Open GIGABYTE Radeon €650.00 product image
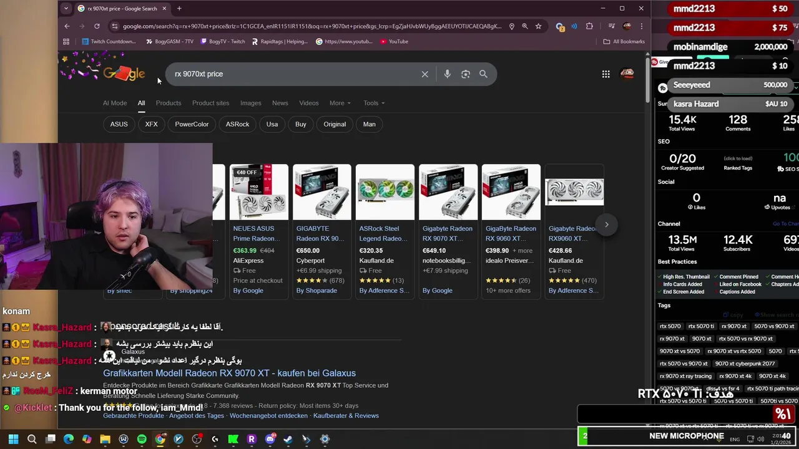 [322, 192]
